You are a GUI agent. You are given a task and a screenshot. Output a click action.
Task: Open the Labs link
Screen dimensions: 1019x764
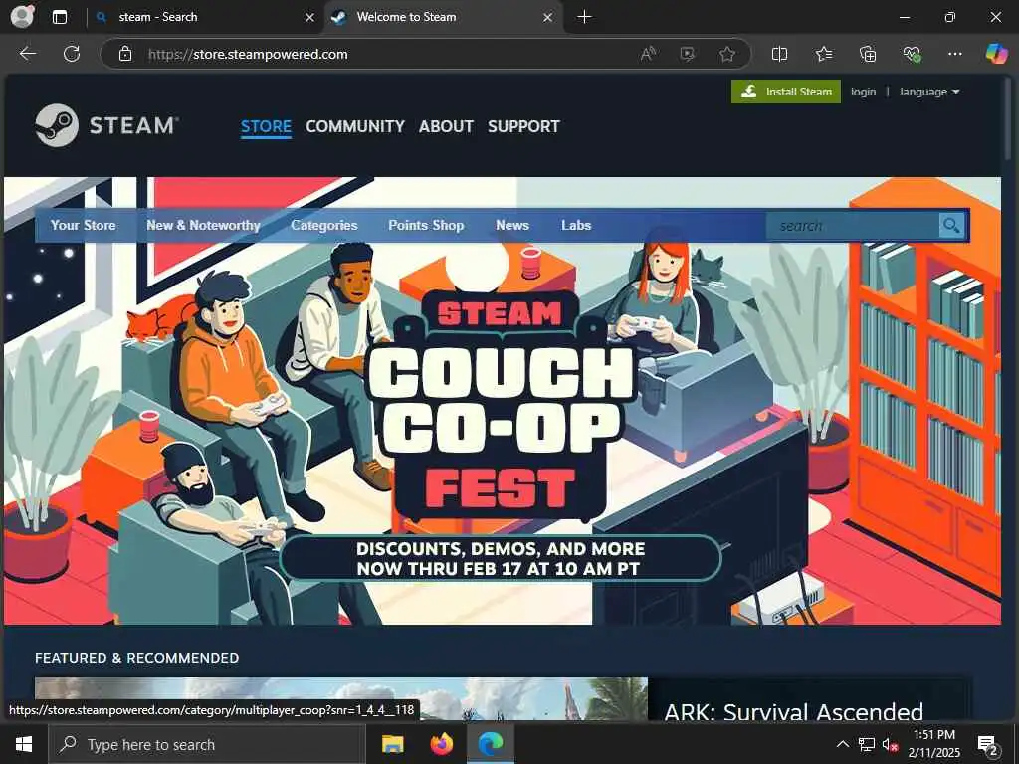coord(576,226)
